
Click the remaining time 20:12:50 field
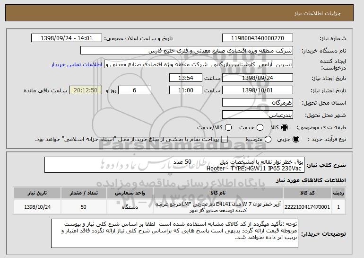point(86,90)
